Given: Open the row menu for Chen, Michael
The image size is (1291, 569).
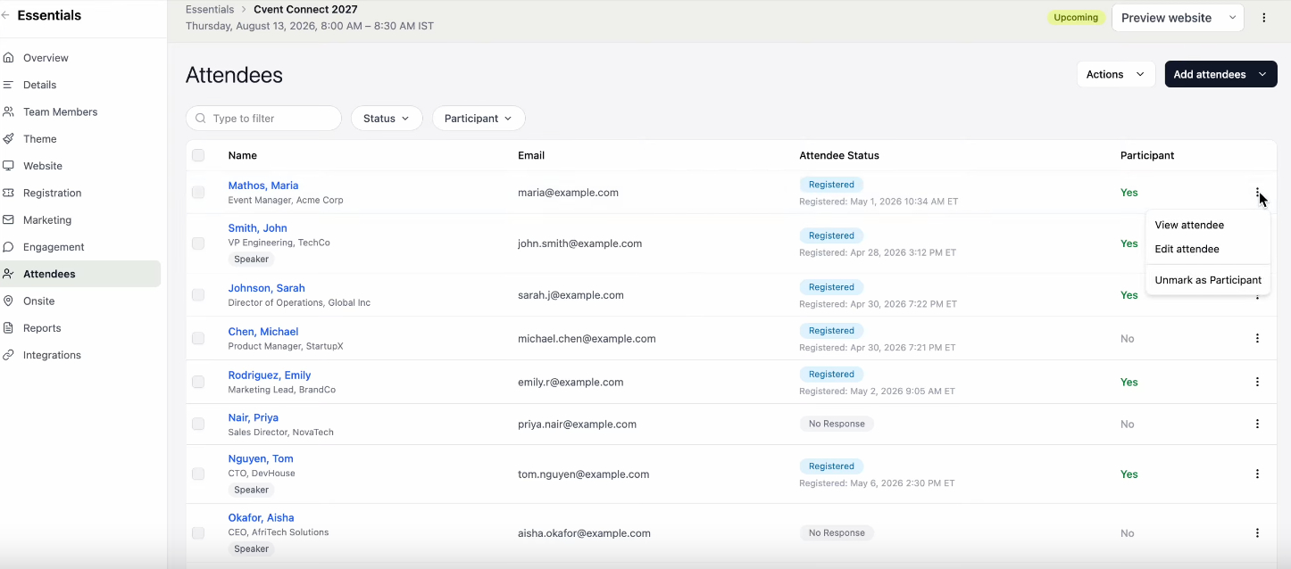Looking at the screenshot, I should (1257, 338).
